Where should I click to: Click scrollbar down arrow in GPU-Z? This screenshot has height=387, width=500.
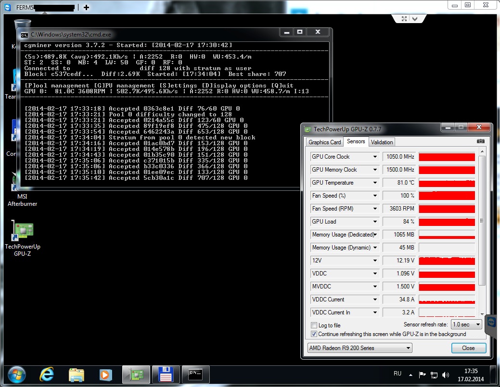pos(482,314)
